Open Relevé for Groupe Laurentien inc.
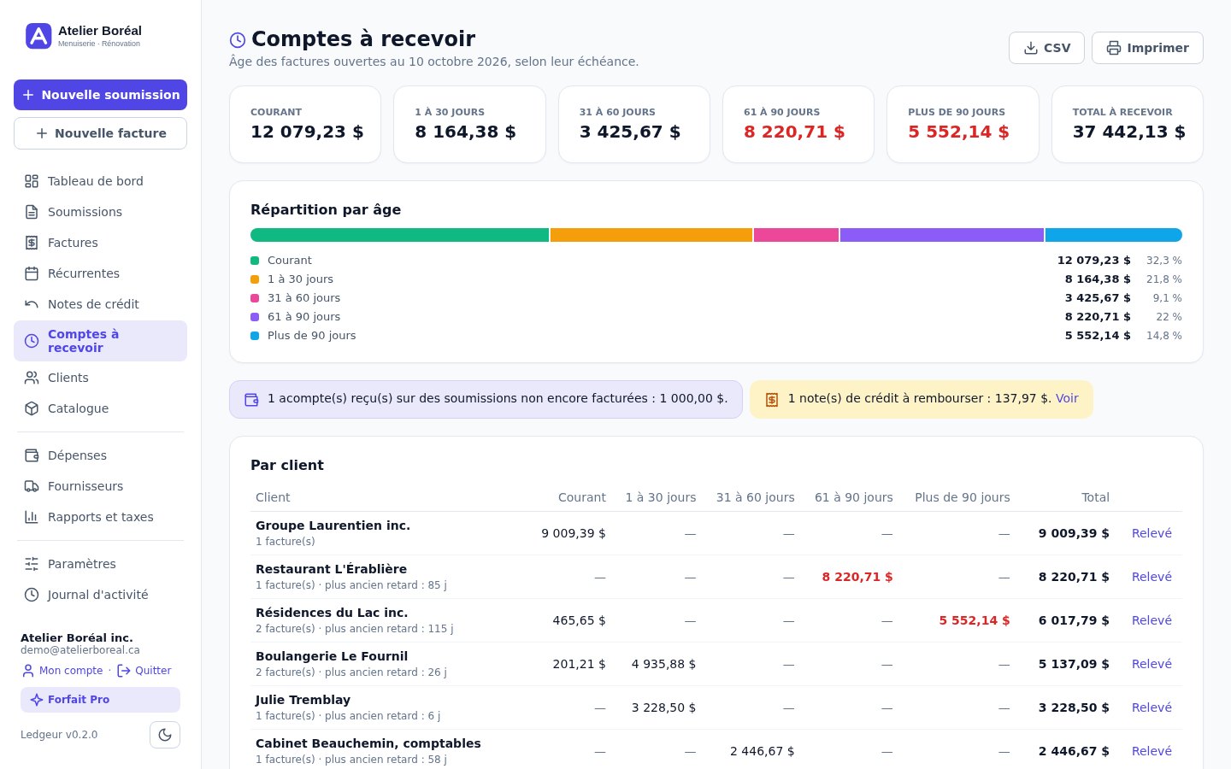The width and height of the screenshot is (1231, 769). pyautogui.click(x=1151, y=533)
